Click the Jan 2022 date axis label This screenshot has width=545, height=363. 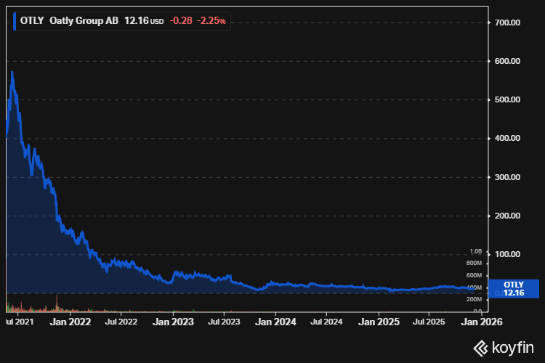pyautogui.click(x=71, y=321)
